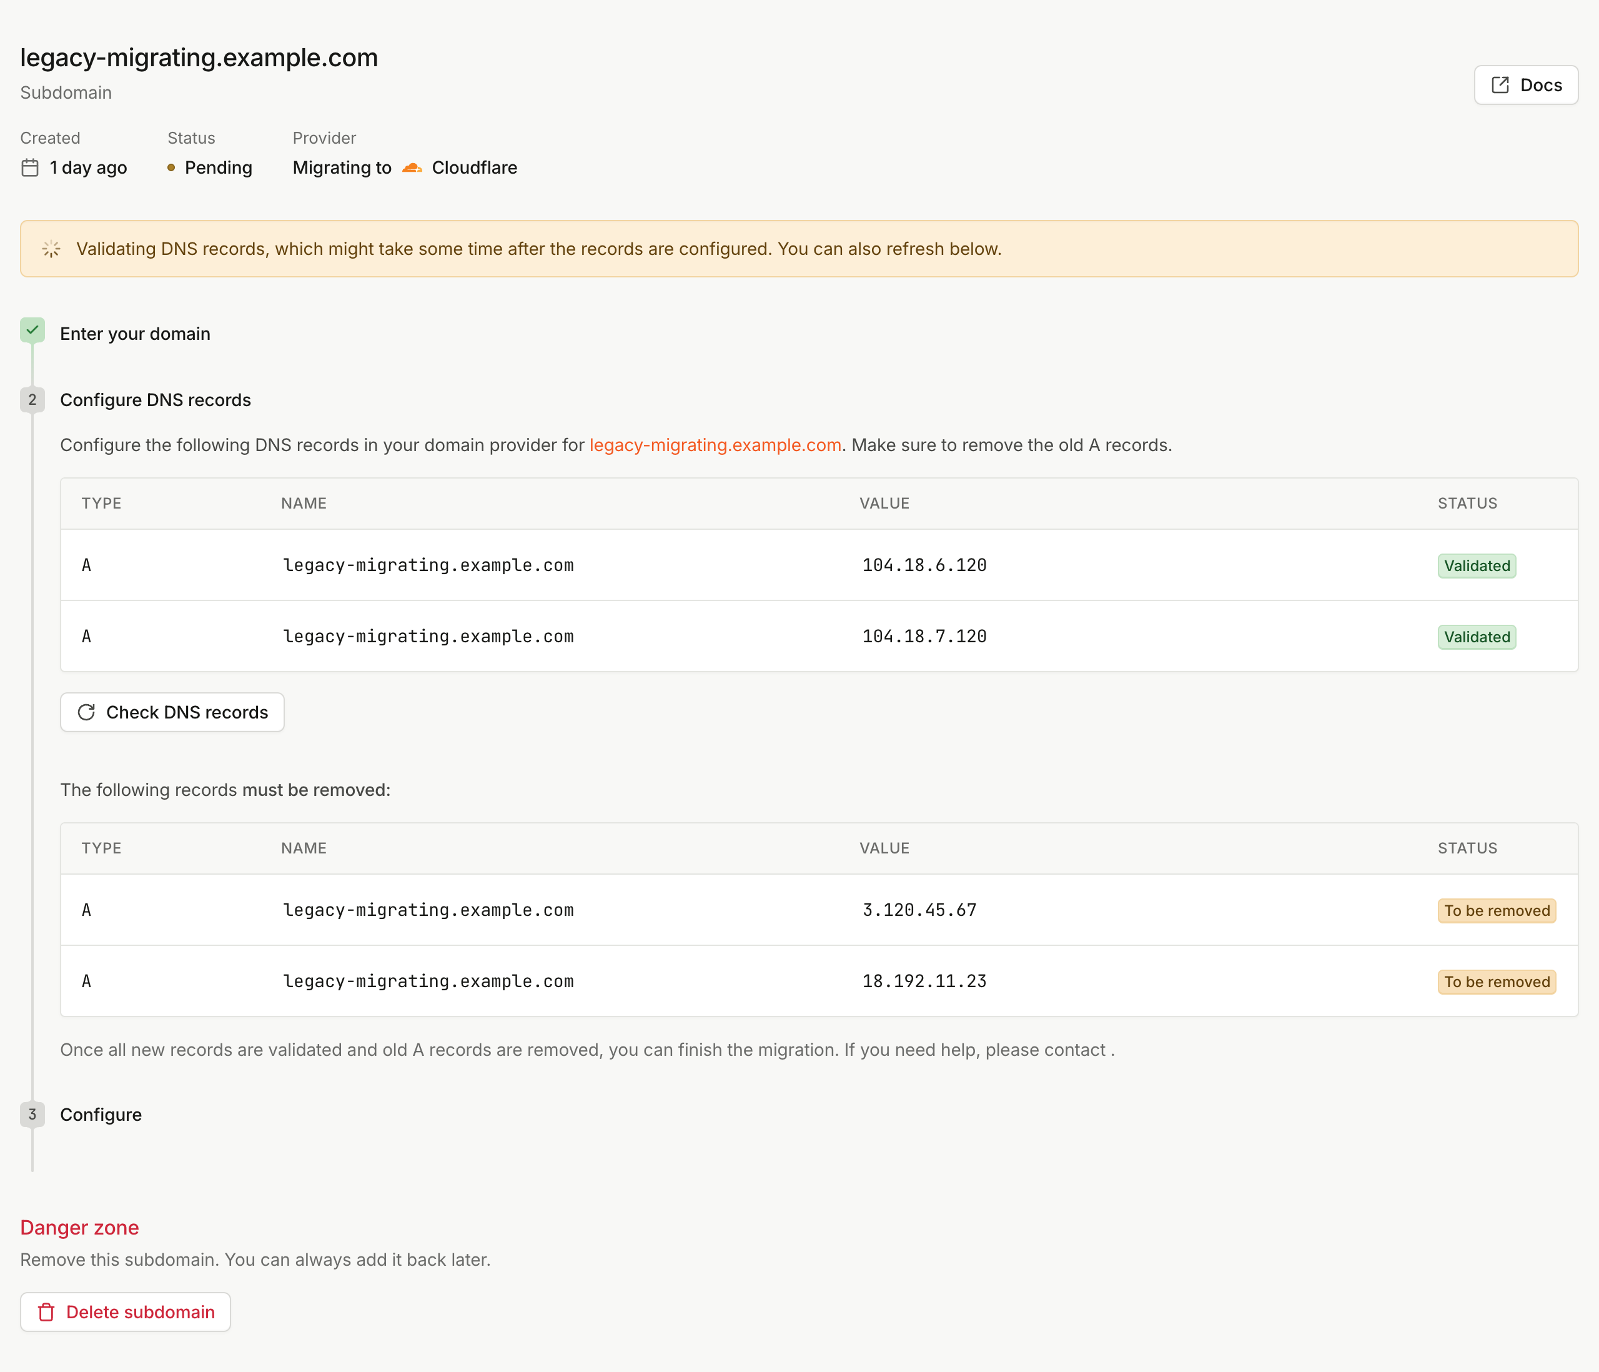
Task: Select the Configure step heading
Action: pos(101,1115)
